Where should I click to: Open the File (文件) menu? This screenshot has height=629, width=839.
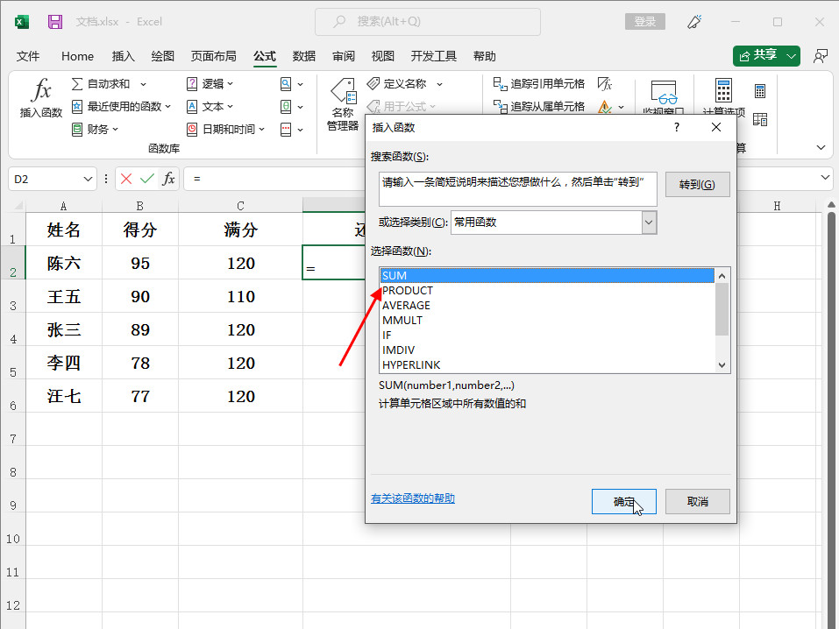click(28, 56)
